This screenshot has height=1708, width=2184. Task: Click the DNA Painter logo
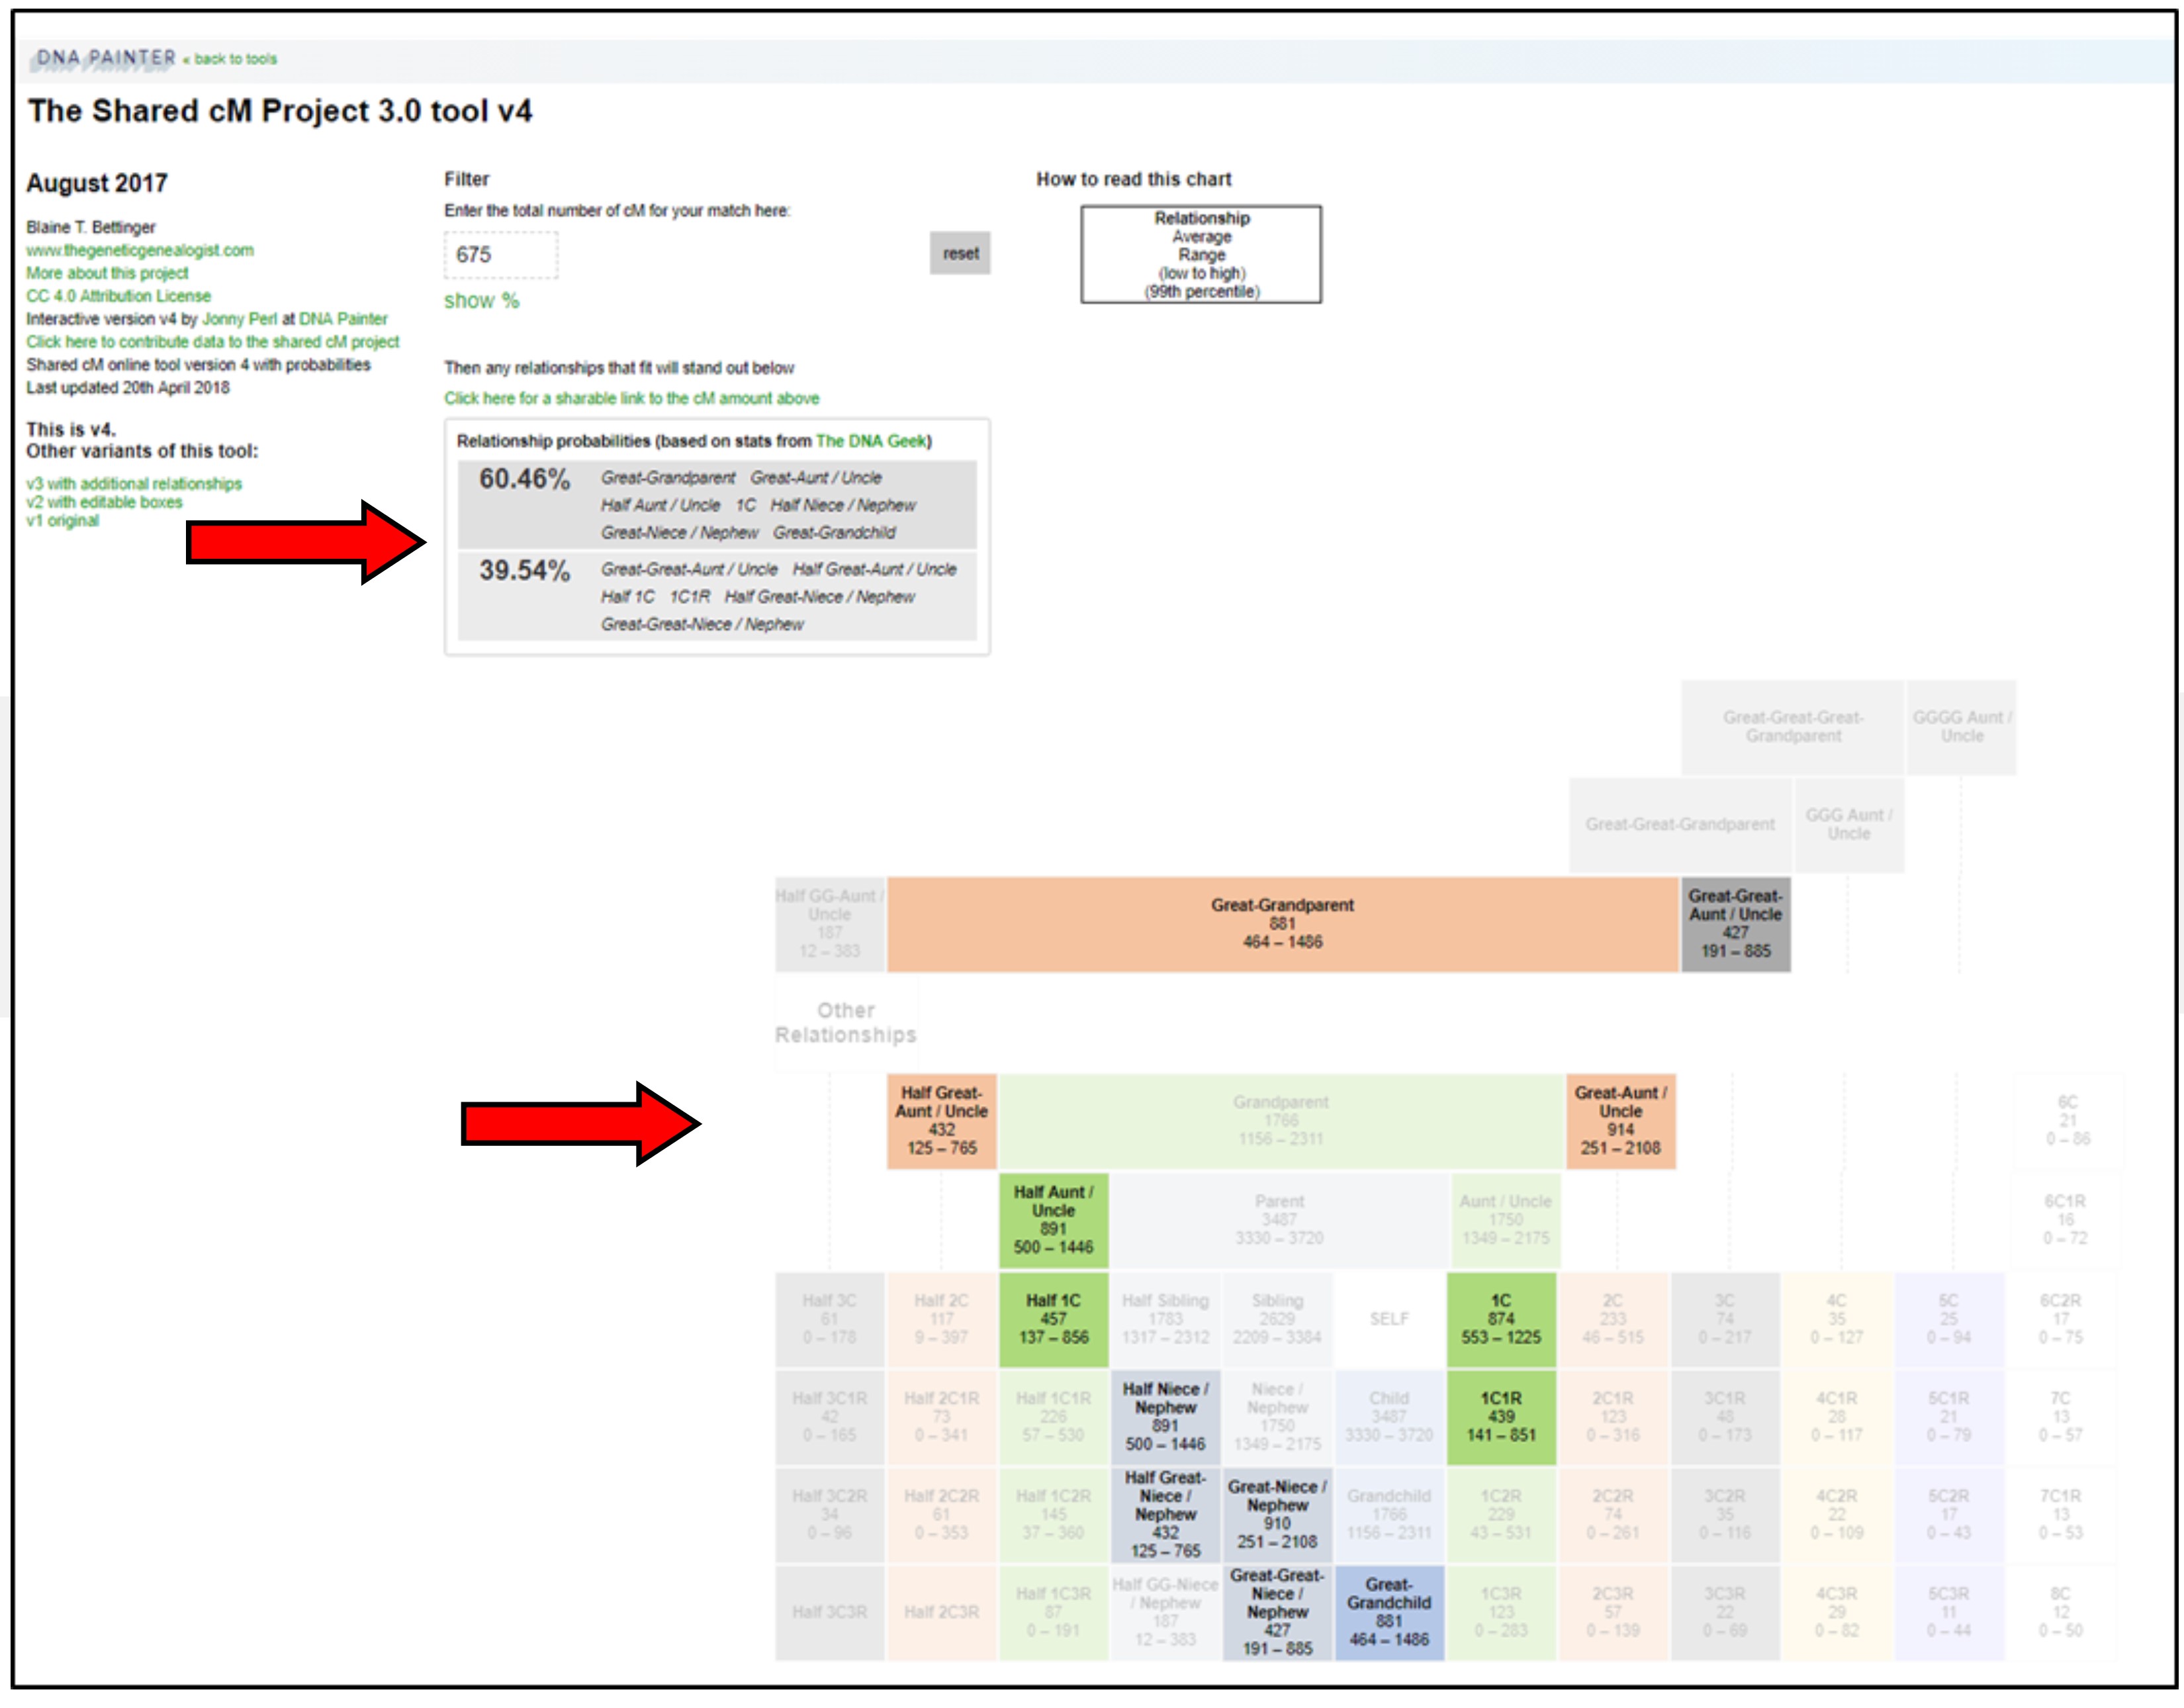coord(105,58)
